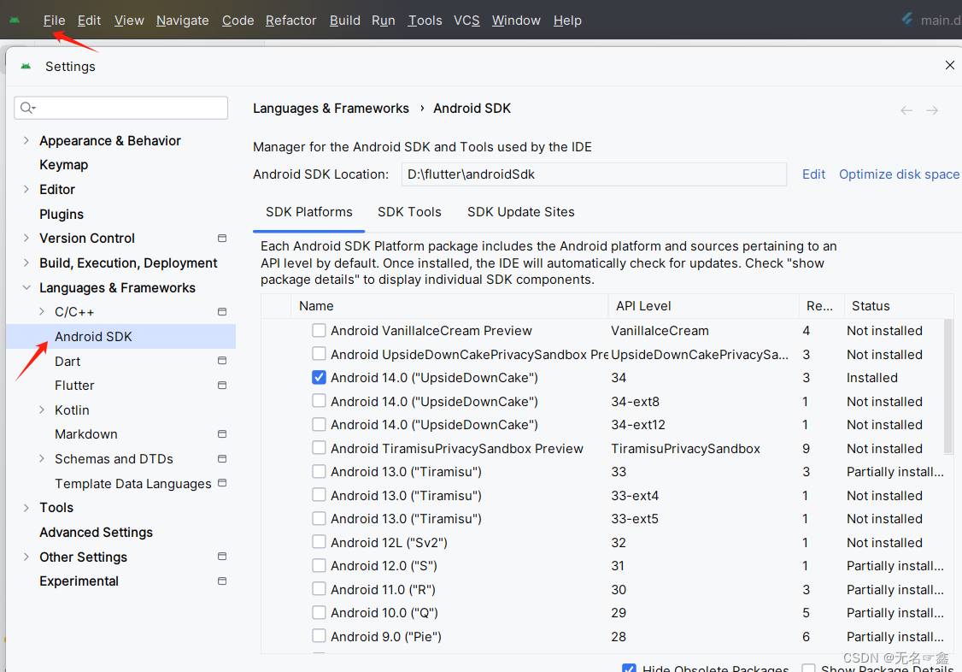Screen dimensions: 962x672
Task: Check Android 9.0 Pie checkbox
Action: pos(319,636)
